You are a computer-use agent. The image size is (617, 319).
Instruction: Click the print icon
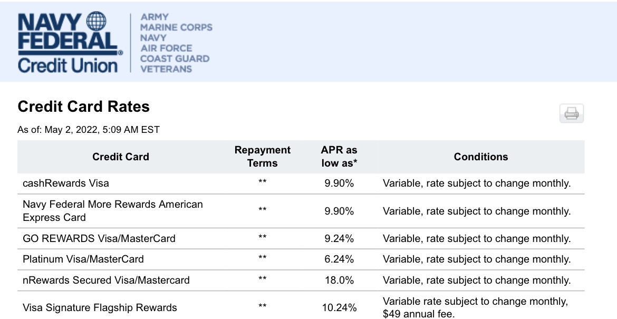click(x=572, y=113)
